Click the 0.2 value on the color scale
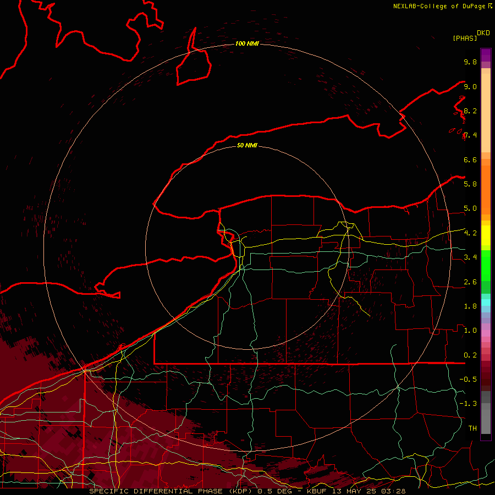This screenshot has width=495, height=495. coord(470,355)
